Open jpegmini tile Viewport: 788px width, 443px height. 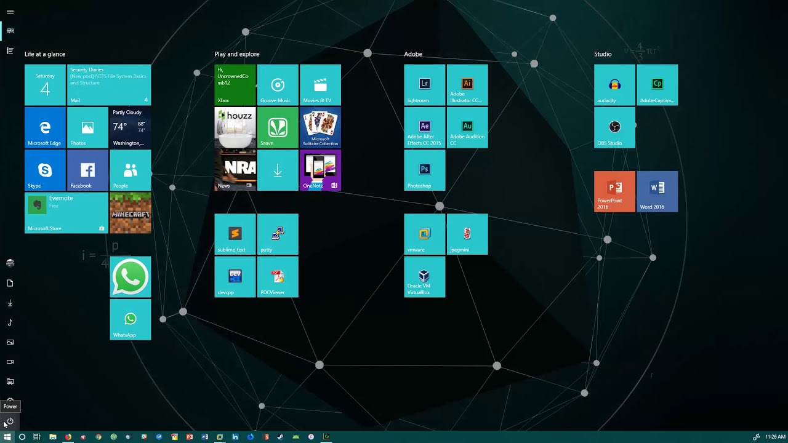click(467, 234)
